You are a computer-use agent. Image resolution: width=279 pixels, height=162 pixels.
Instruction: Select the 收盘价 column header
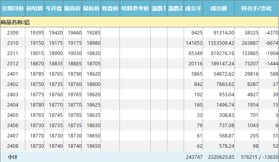(x=110, y=8)
